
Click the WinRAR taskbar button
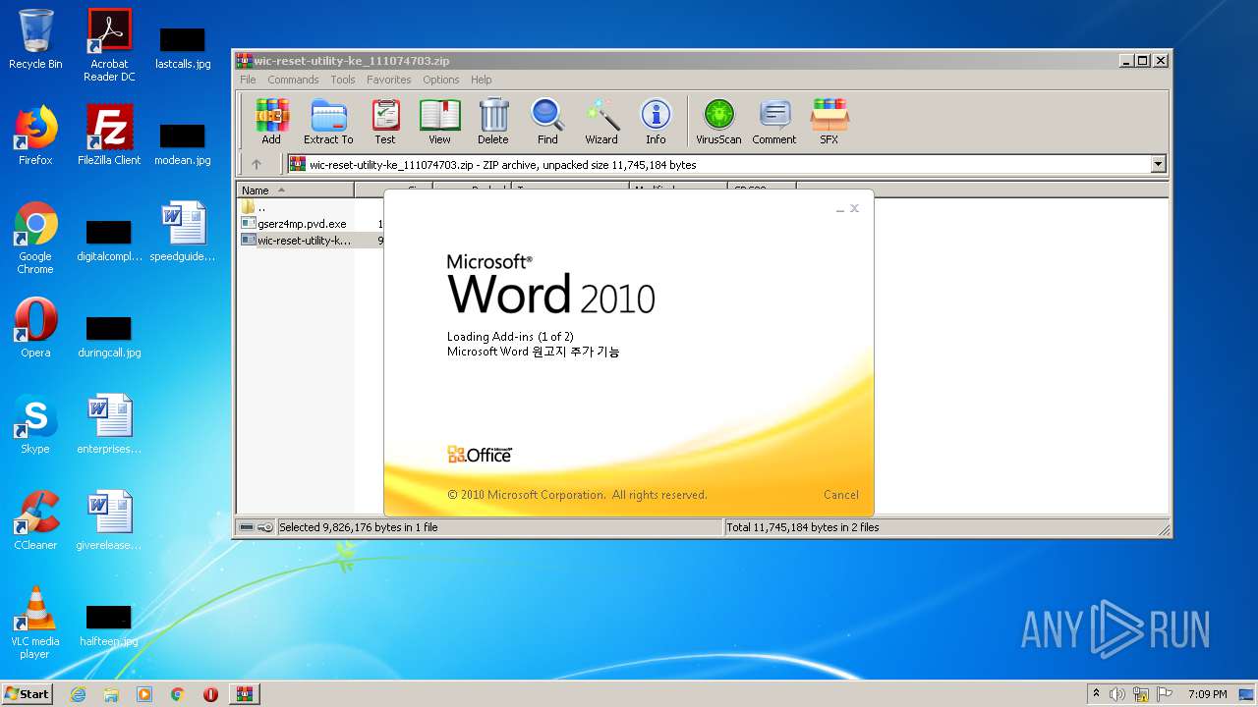(245, 694)
